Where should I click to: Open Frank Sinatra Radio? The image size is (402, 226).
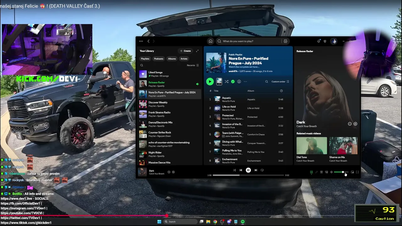click(x=170, y=114)
